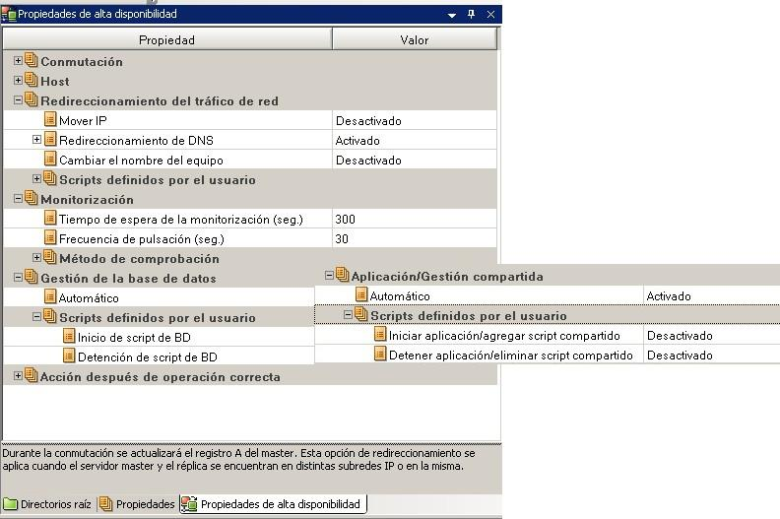Viewport: 780px width, 519px height.
Task: Expand Acción después de operación correcta
Action: [x=18, y=375]
